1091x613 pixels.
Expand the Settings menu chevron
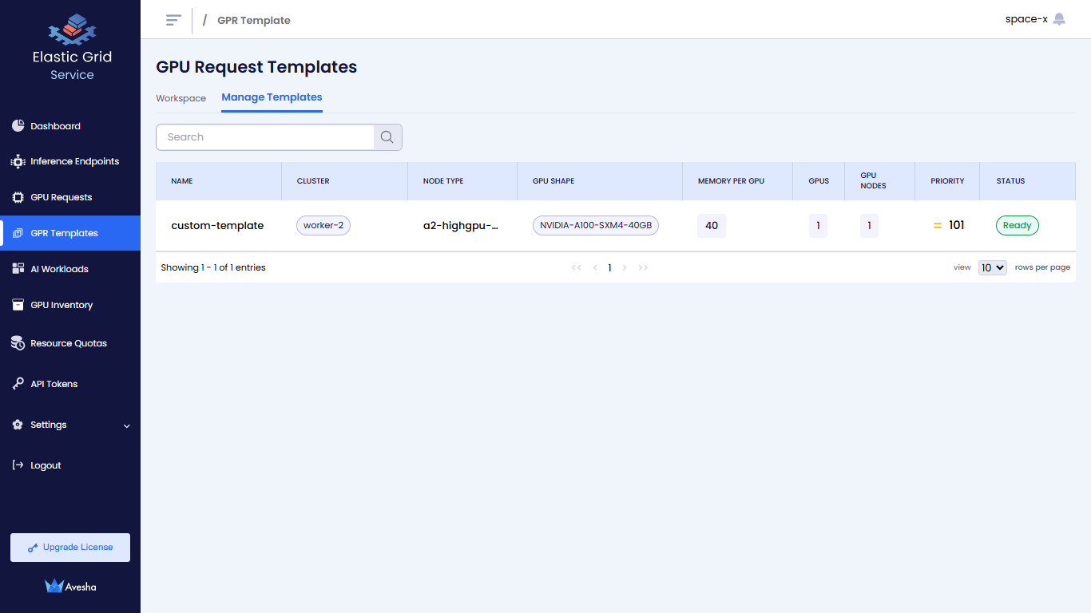point(126,425)
